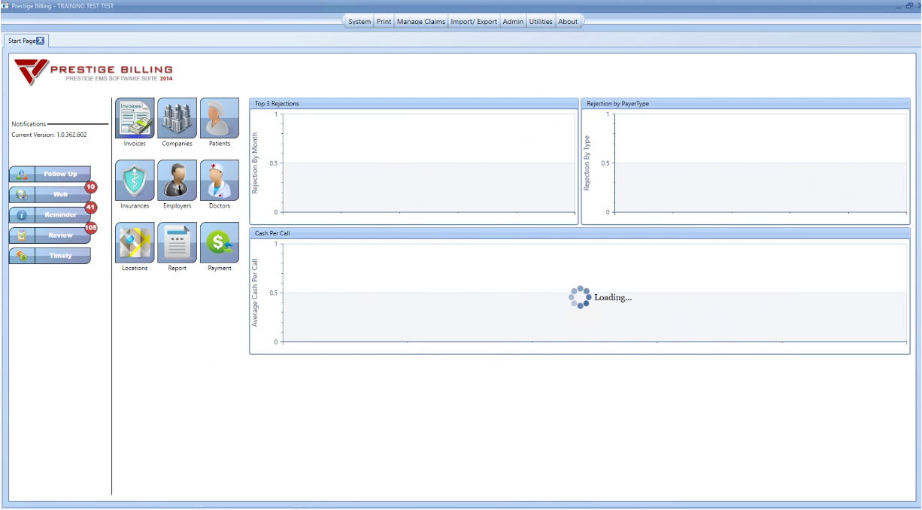
Task: Open the System menu
Action: tap(359, 22)
